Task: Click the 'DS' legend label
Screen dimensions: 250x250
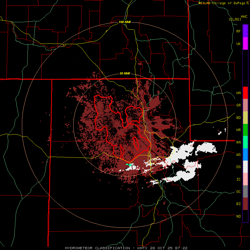Action: (238, 167)
